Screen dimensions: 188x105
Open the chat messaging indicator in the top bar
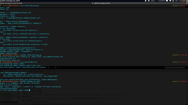pyautogui.click(x=170, y=1)
